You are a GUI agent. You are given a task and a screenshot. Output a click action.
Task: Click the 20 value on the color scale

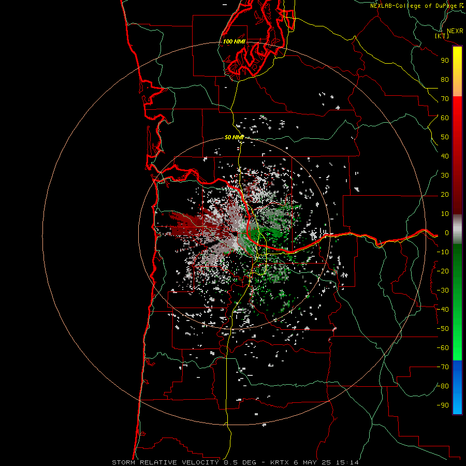445,195
